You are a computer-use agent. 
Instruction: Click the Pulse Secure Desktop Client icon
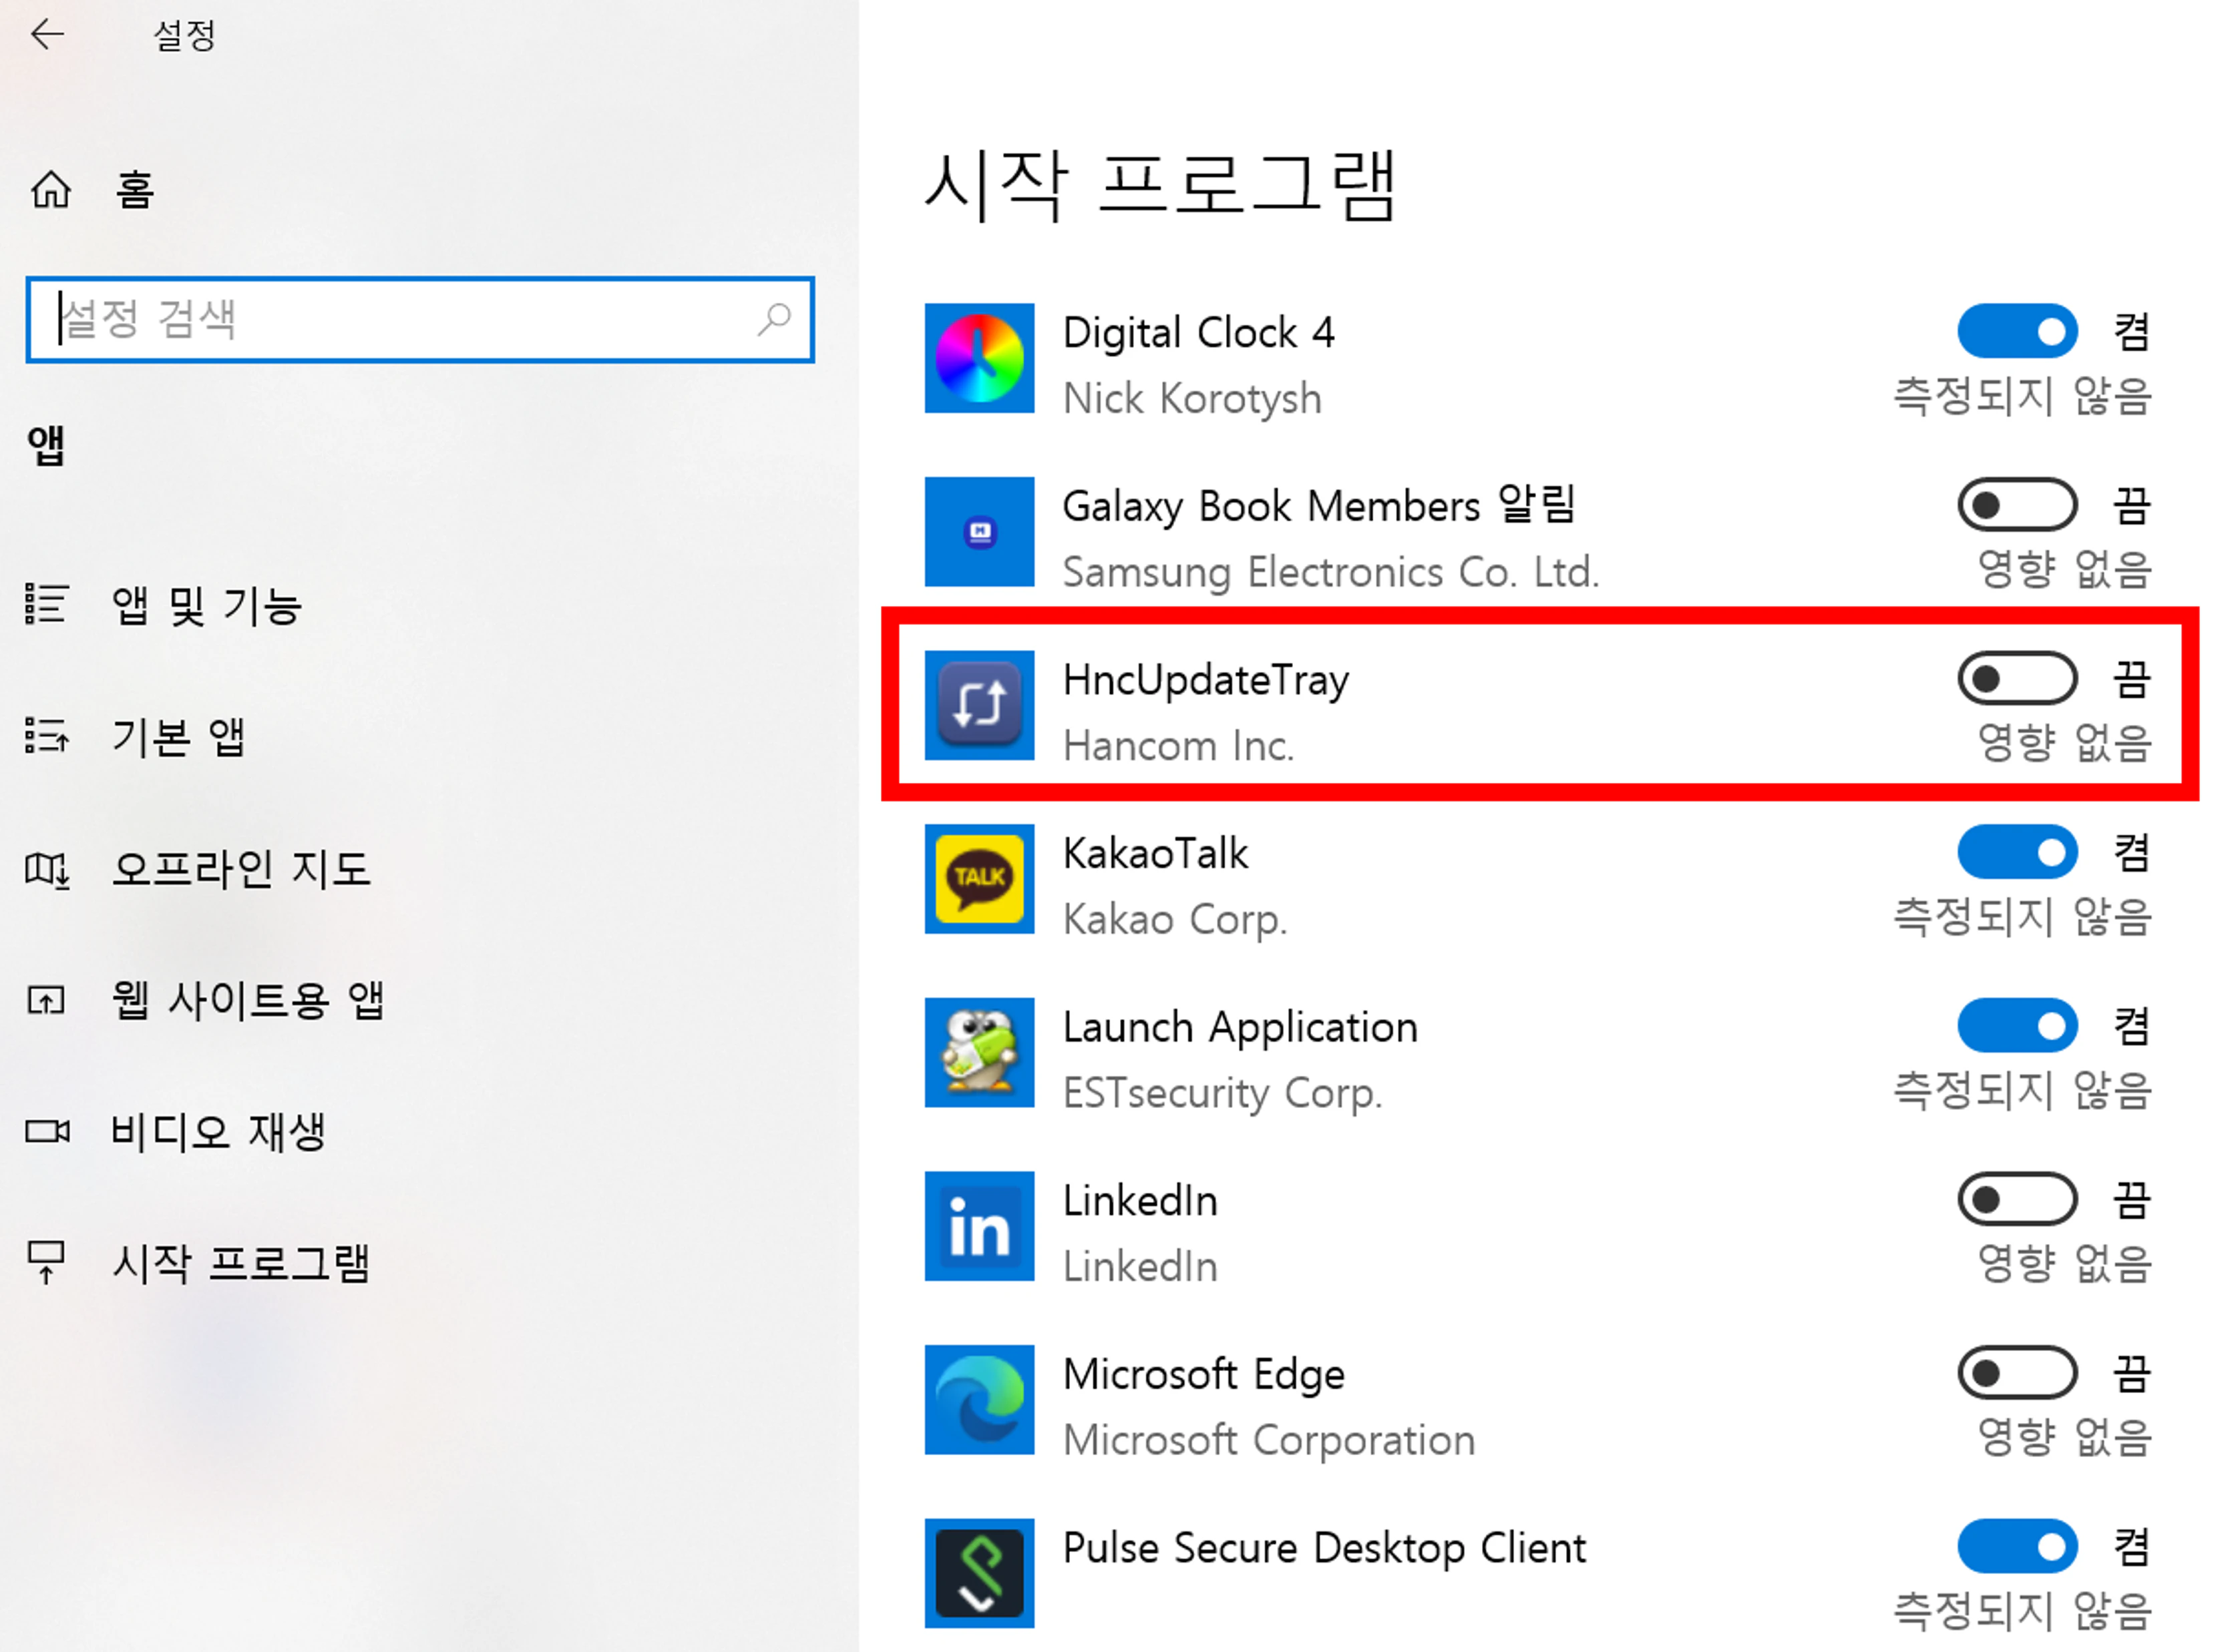point(978,1573)
